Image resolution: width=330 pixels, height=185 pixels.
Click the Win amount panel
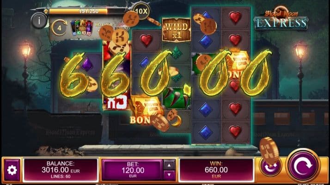(216, 170)
